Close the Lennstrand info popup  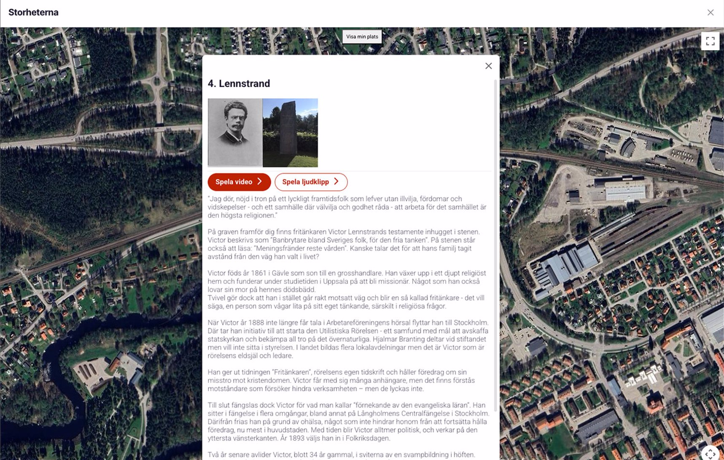(488, 66)
